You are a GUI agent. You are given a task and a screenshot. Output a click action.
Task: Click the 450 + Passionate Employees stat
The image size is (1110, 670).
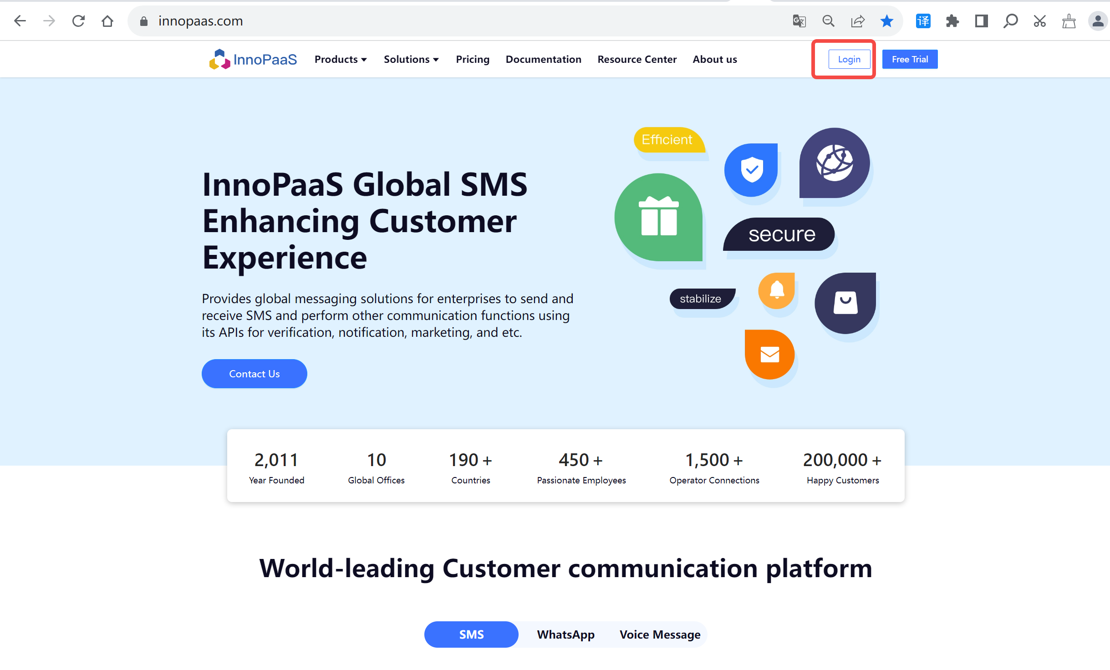pyautogui.click(x=581, y=467)
